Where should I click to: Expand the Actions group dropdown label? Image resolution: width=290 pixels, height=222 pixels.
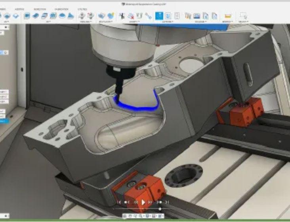point(168,22)
